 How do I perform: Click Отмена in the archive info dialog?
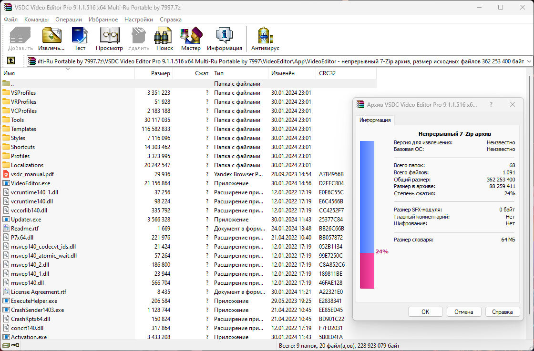coord(463,311)
